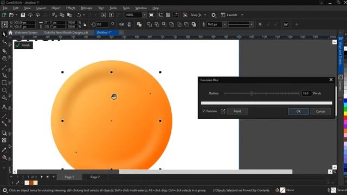Click the Open file icon
Screen dimensions: 347x195
click(x=11, y=15)
